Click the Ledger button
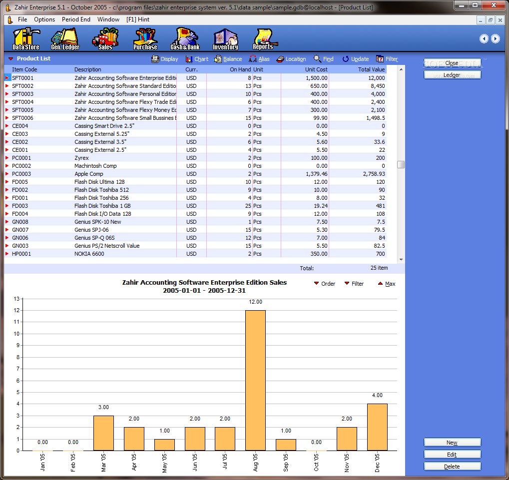Screen dimensions: 509x480 point(452,74)
